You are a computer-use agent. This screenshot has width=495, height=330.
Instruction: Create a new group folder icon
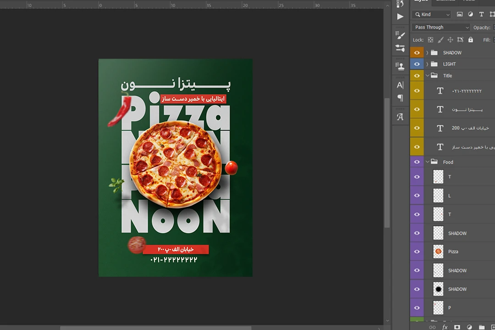pos(481,327)
